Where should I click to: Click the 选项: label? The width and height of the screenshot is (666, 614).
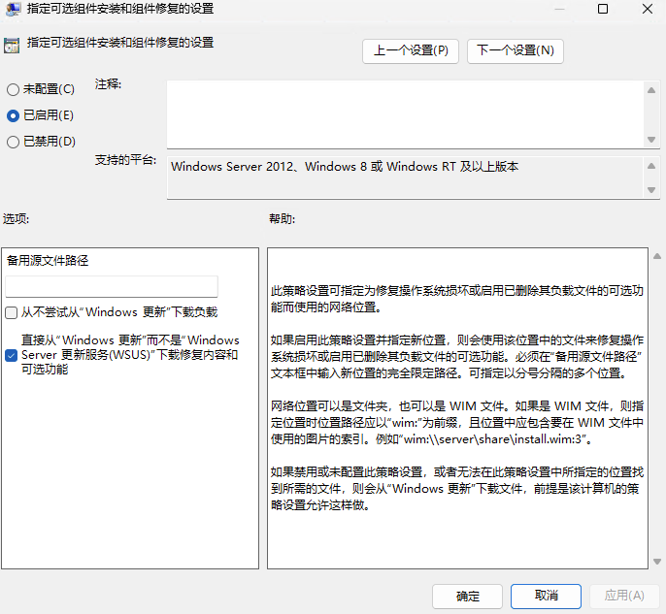[17, 219]
